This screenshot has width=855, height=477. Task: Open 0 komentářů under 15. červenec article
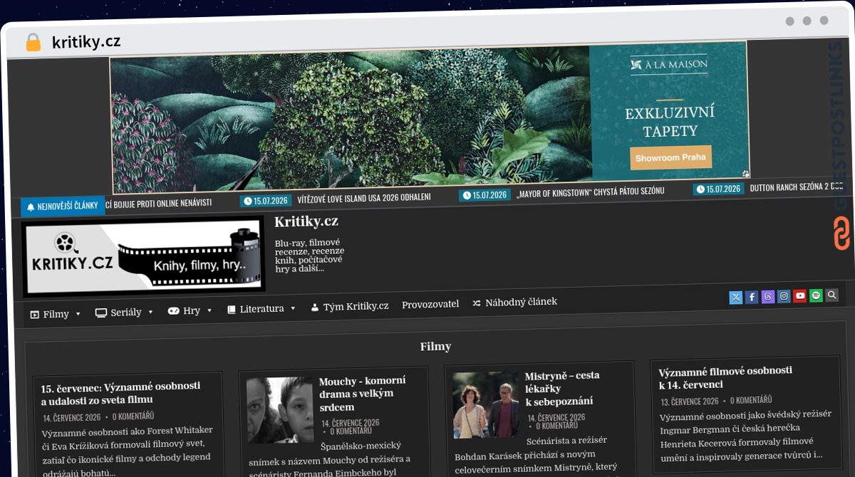click(x=133, y=416)
